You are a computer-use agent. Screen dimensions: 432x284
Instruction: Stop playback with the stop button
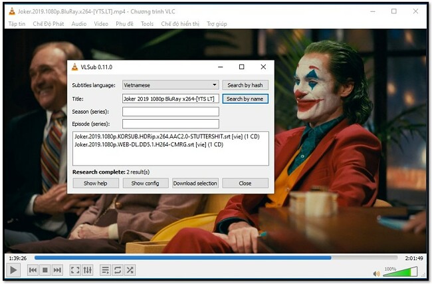pos(45,270)
